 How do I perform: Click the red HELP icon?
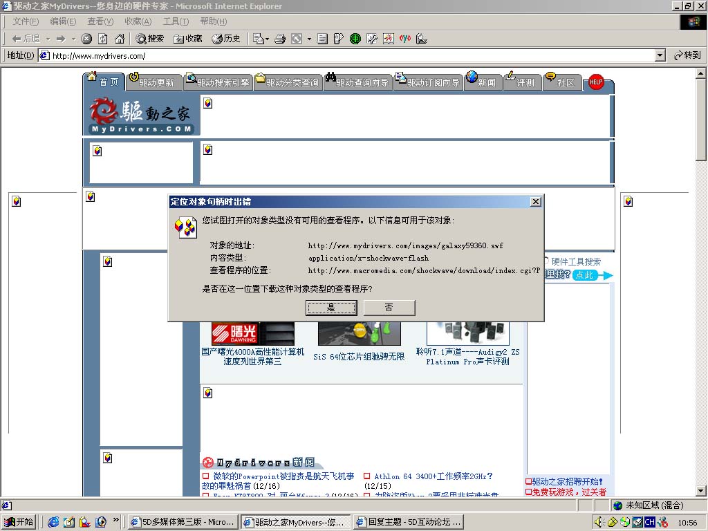(x=596, y=82)
